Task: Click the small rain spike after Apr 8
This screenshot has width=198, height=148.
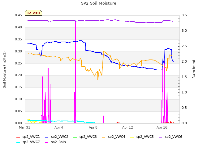Action: click(103, 119)
